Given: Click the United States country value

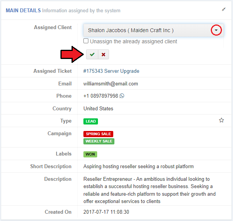Looking at the screenshot, I should pyautogui.click(x=98, y=108).
